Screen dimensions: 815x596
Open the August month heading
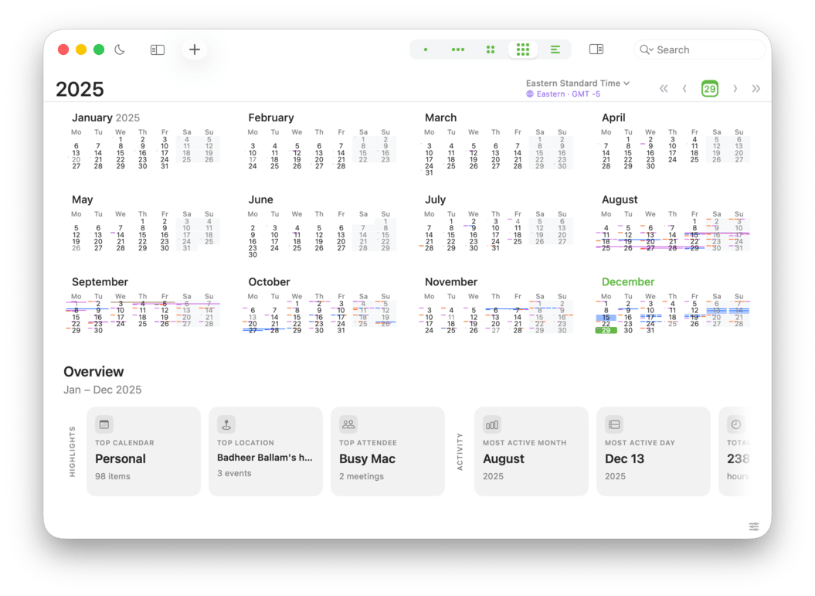pos(620,199)
